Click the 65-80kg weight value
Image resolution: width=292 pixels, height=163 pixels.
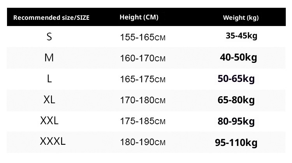236,100
